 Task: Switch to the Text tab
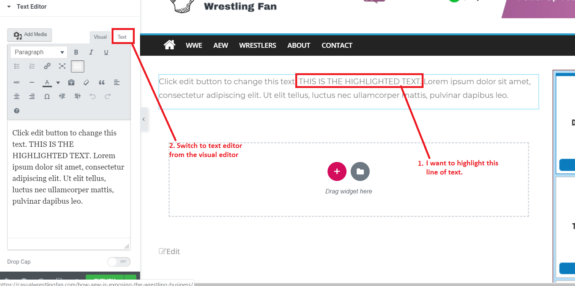(122, 37)
